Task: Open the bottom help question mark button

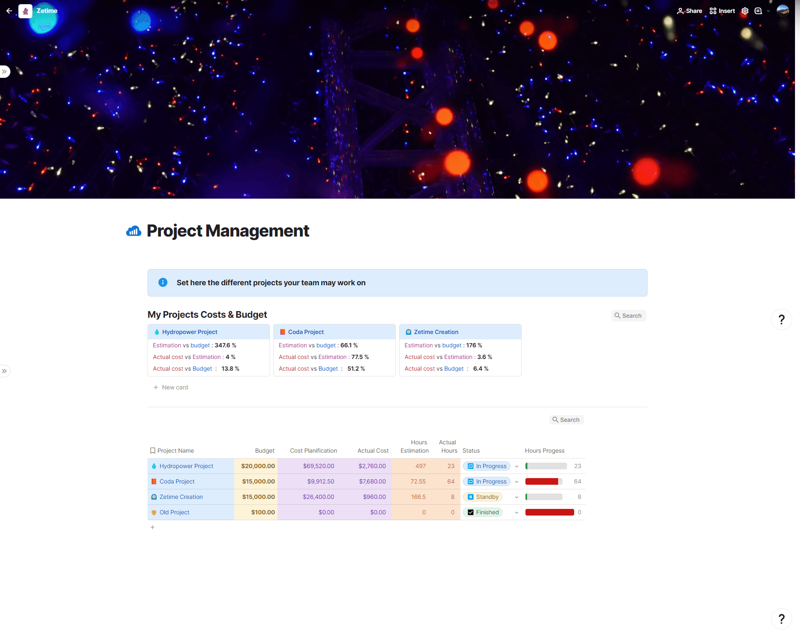Action: (x=782, y=619)
